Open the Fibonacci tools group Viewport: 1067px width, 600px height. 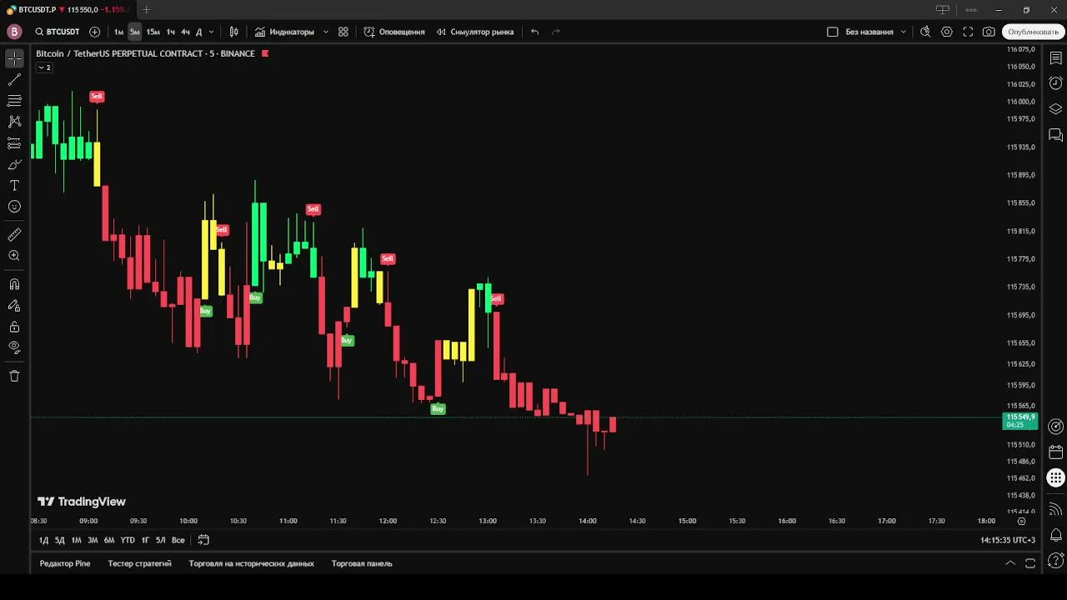[x=14, y=101]
